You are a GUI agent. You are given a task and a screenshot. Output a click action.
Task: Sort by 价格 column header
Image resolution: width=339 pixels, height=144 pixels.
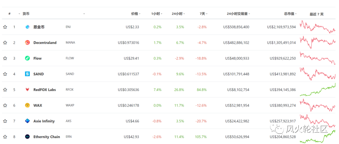(x=136, y=14)
